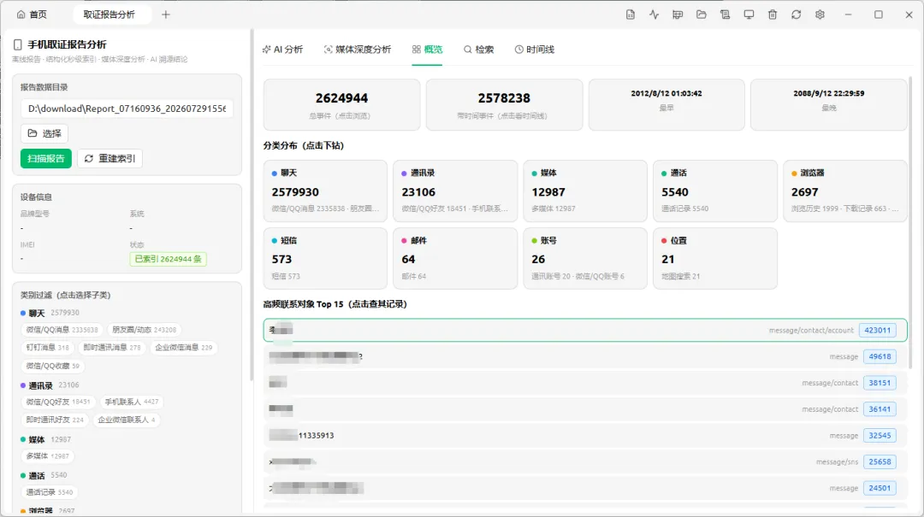This screenshot has height=517, width=924.
Task: Filter by 多媒体 12987 chip
Action: tap(48, 455)
